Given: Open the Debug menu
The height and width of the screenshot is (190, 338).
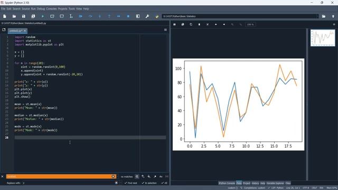Looking at the screenshot, I should 41,9.
